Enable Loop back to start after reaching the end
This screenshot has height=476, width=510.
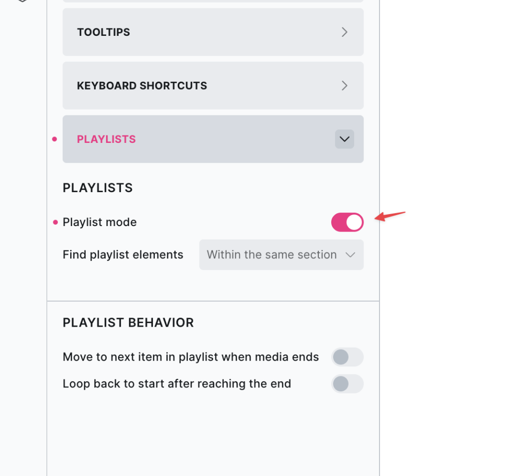(x=347, y=384)
